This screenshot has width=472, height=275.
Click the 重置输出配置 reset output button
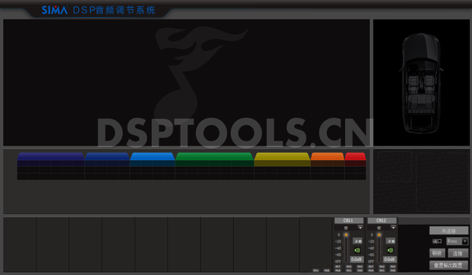[449, 265]
